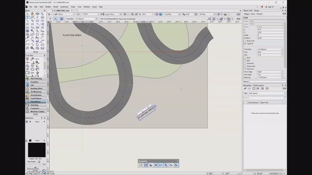Open Window menu
This screenshot has height=175, width=312.
pos(87,7)
